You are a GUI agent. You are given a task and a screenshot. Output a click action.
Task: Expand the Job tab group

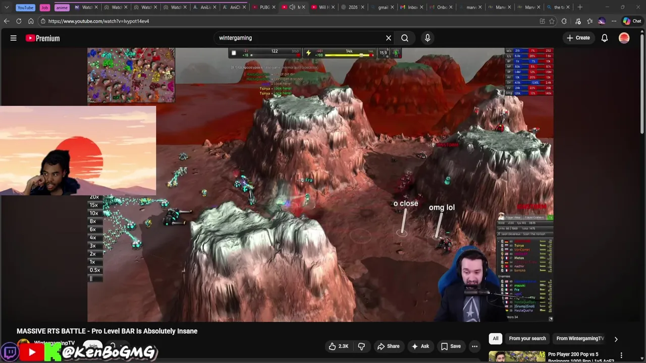tap(45, 8)
